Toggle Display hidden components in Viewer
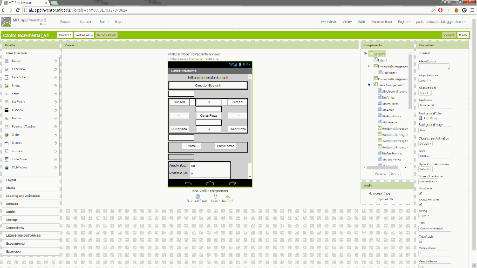477x268 pixels. [170, 54]
